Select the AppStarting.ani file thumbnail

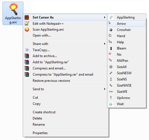tap(13, 13)
